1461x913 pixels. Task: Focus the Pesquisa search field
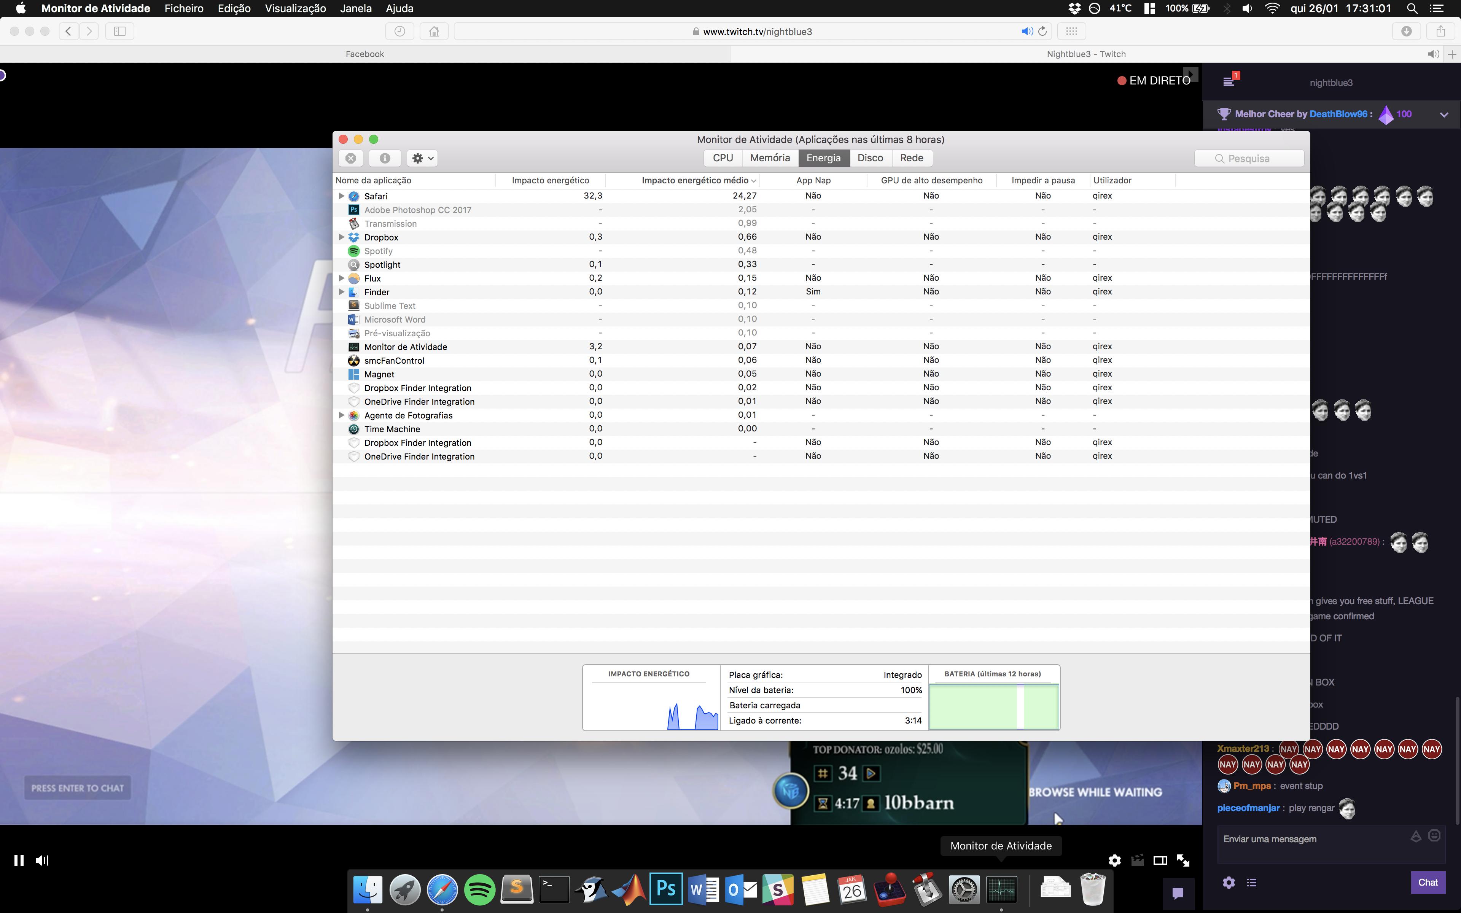coord(1249,158)
